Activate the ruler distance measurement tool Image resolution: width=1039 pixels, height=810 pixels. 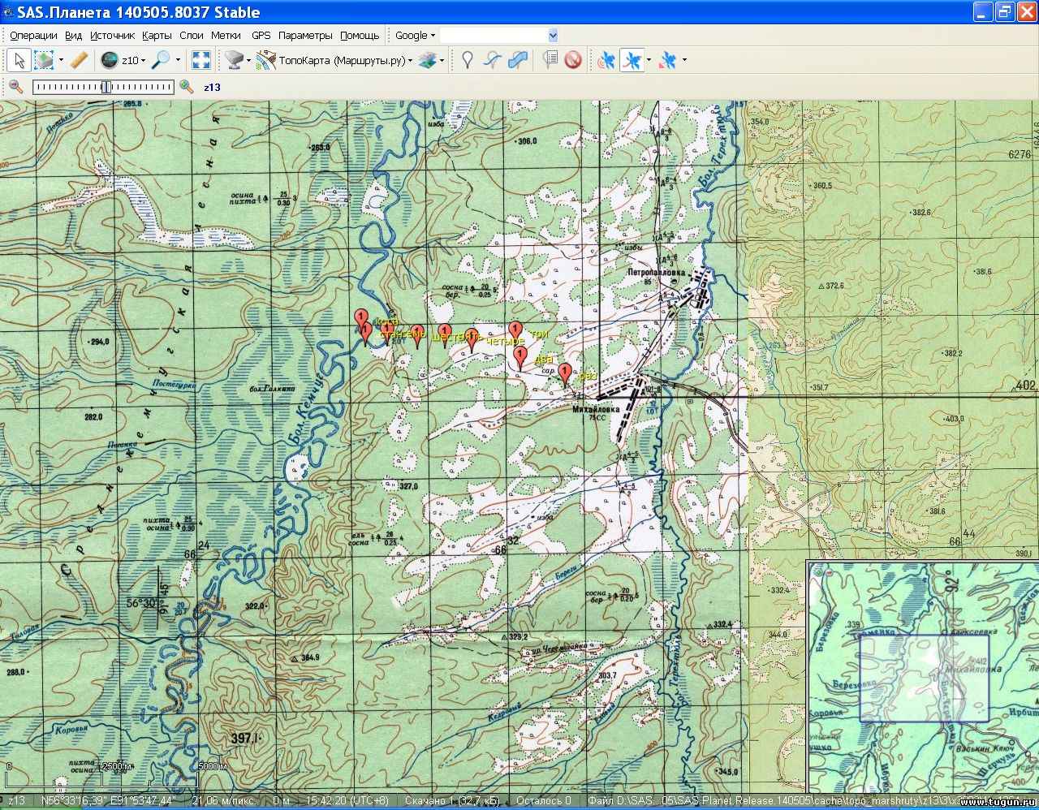(x=79, y=60)
